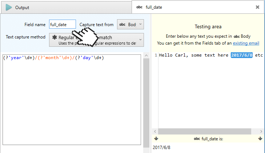The height and width of the screenshot is (153, 265).
Task: Click the result value 2017/6/8
Action: pos(161,148)
